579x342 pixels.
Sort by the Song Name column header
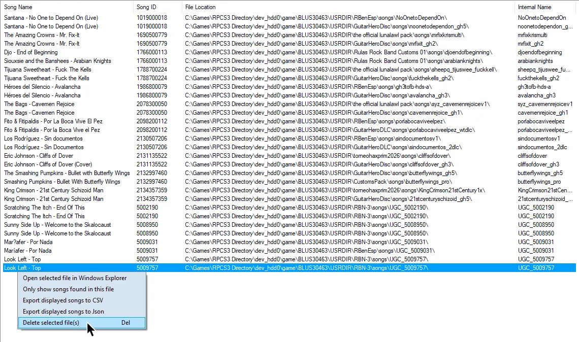click(67, 7)
